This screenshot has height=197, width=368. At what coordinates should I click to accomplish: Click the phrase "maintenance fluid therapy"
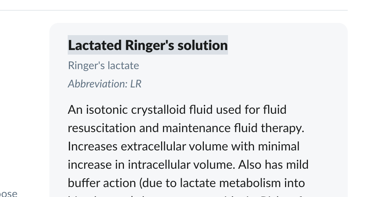coord(233,128)
